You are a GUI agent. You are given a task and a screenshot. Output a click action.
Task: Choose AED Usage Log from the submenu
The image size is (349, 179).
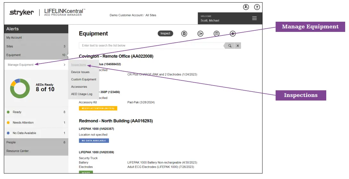(x=82, y=94)
